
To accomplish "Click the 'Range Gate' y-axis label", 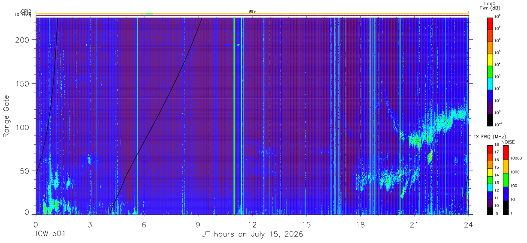I will [x=7, y=116].
